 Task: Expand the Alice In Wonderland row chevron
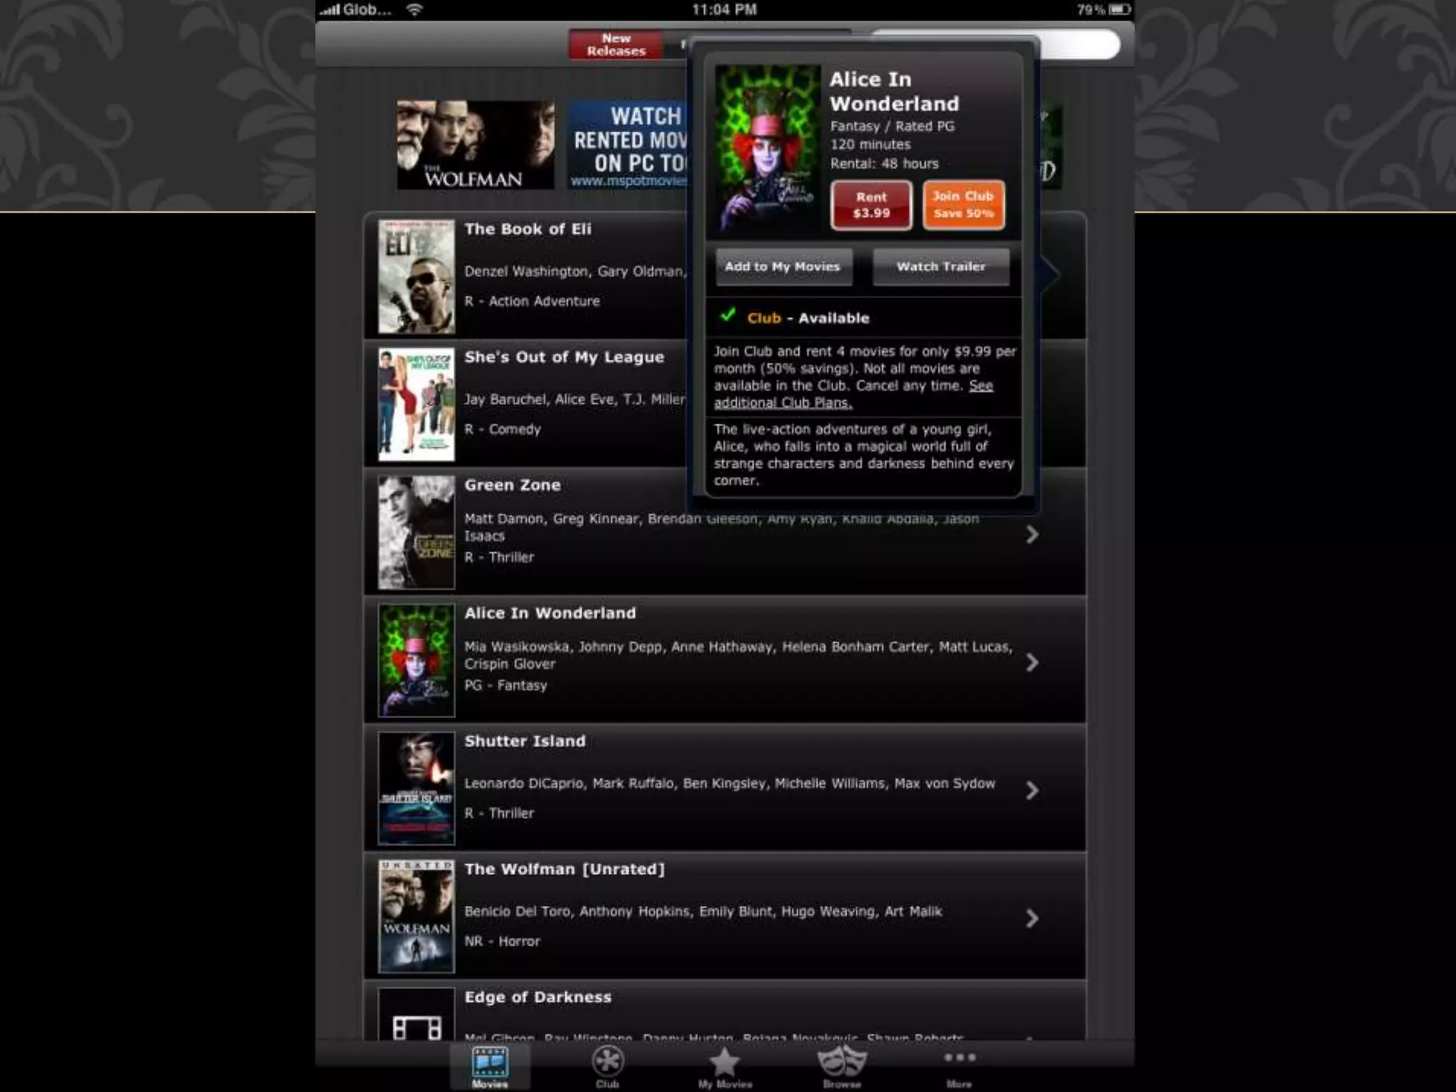(1032, 663)
